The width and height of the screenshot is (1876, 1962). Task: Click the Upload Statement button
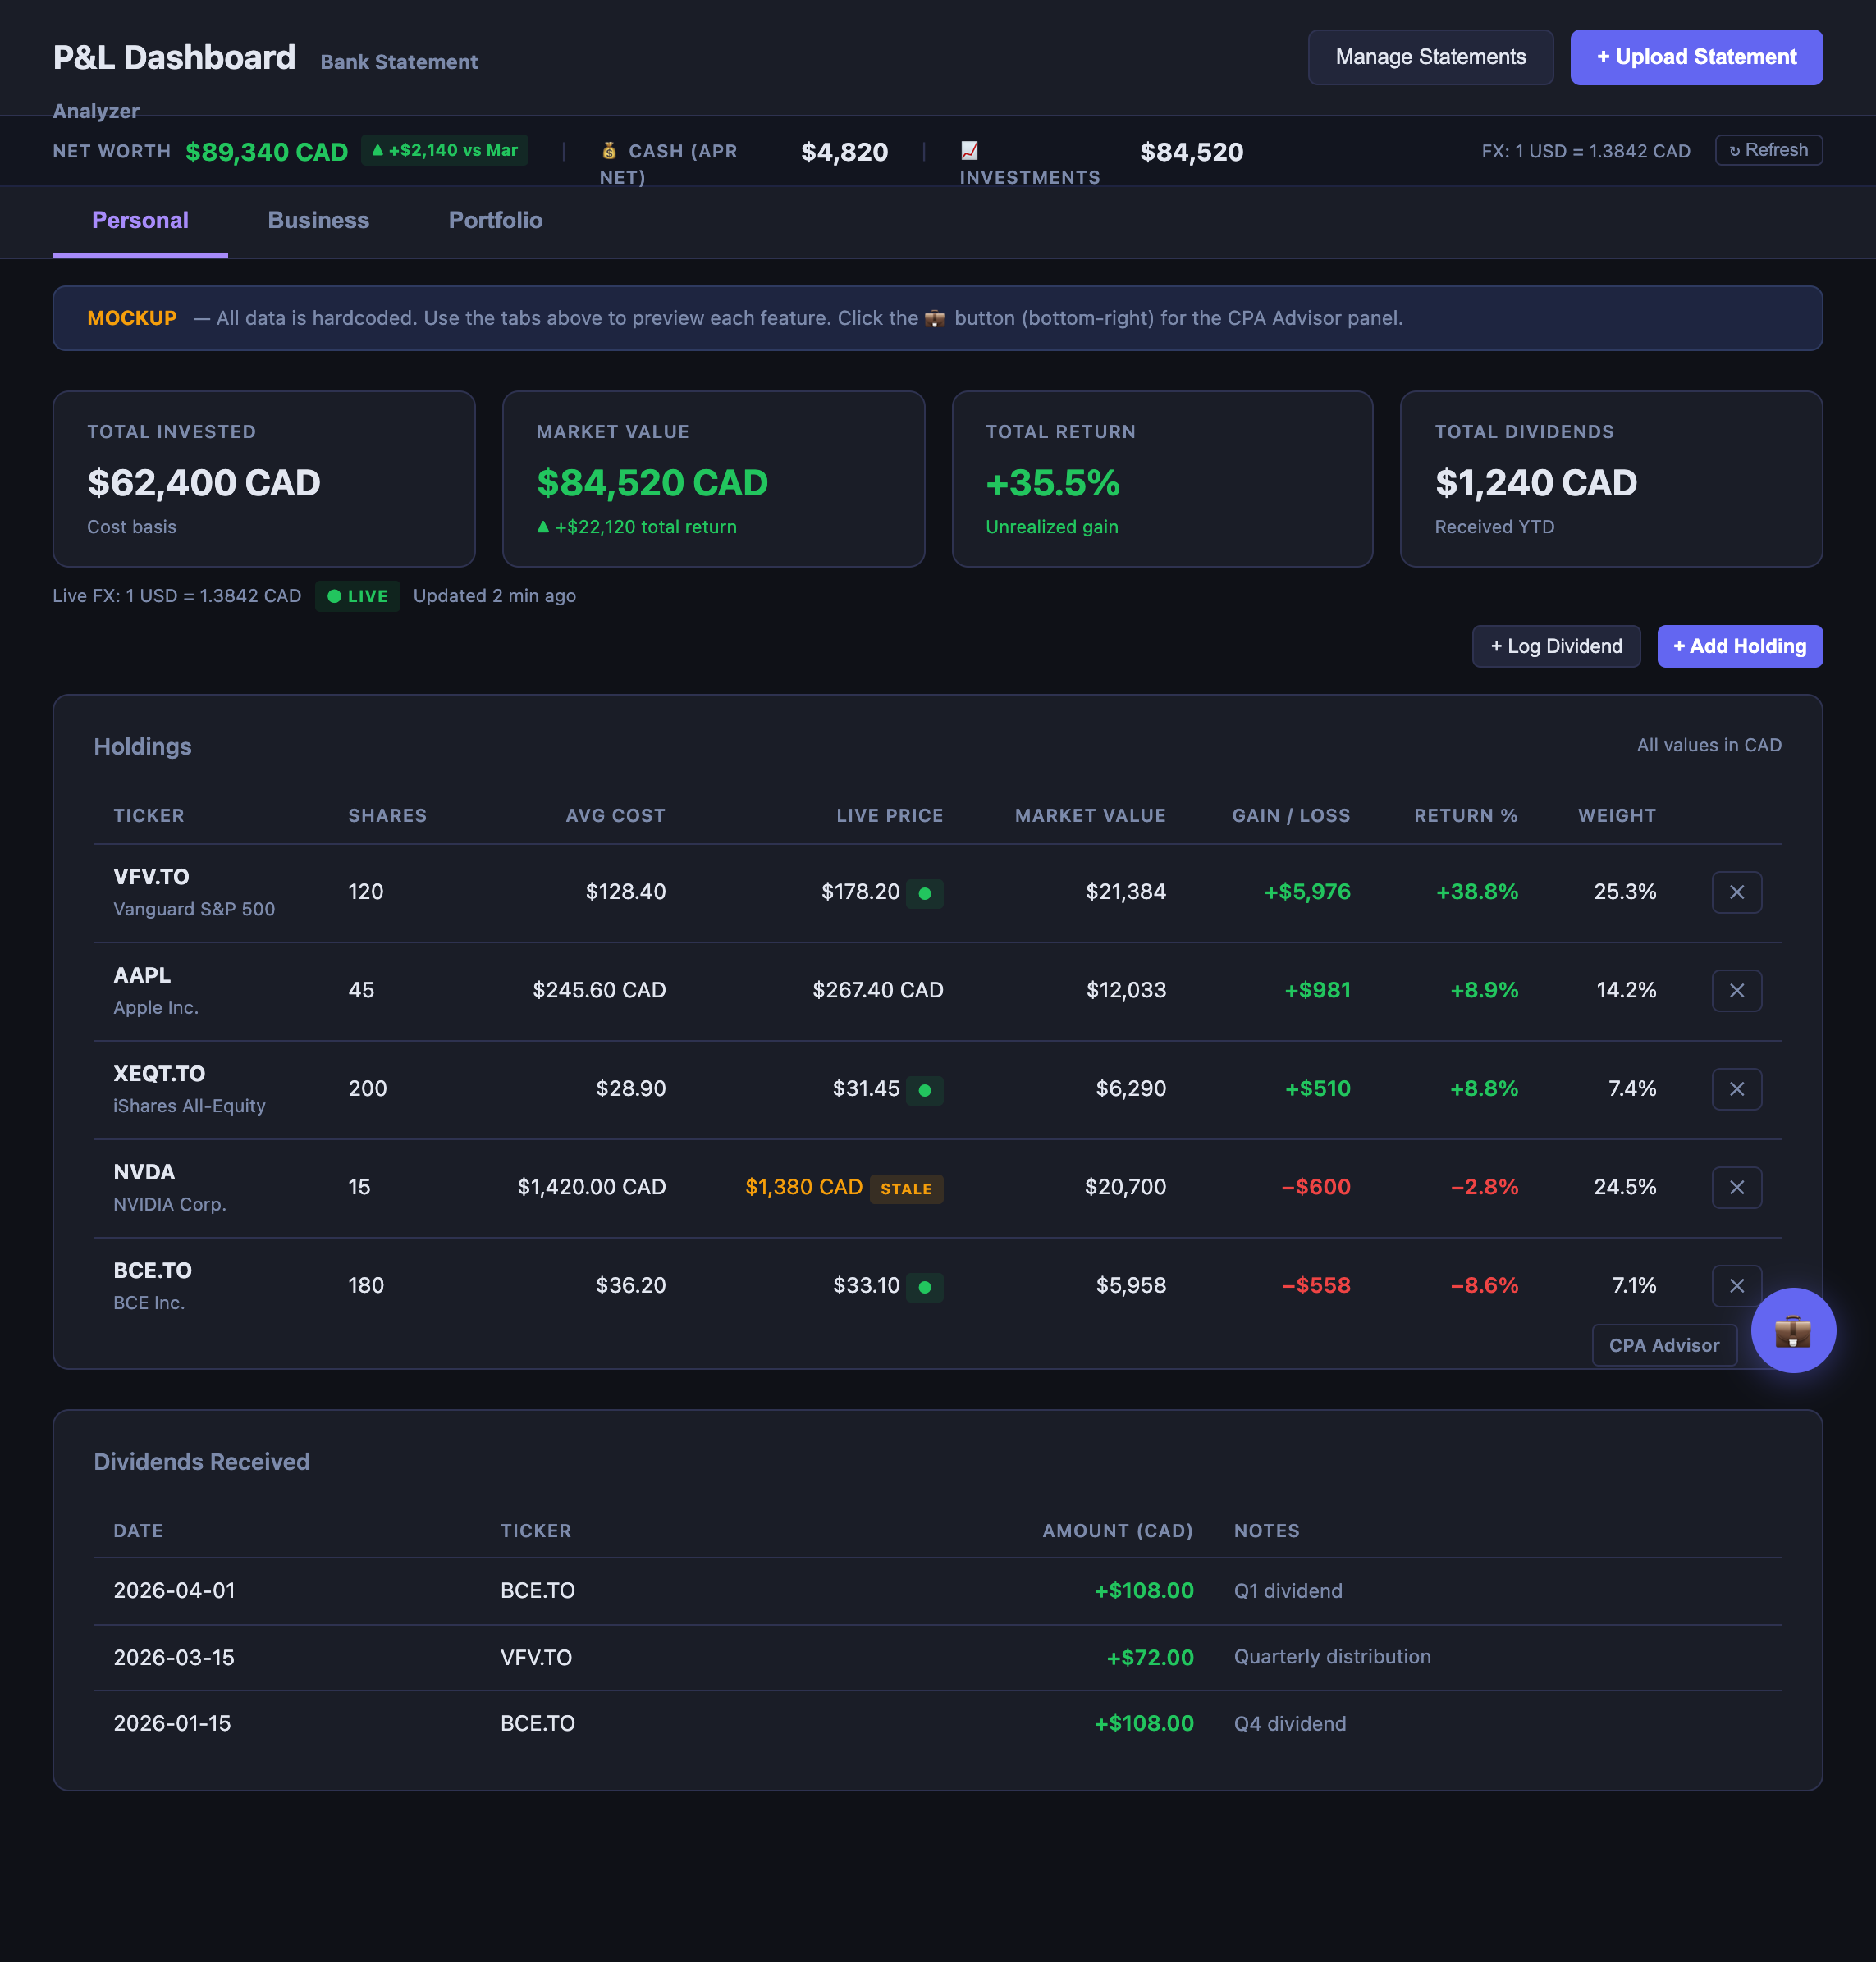point(1696,57)
